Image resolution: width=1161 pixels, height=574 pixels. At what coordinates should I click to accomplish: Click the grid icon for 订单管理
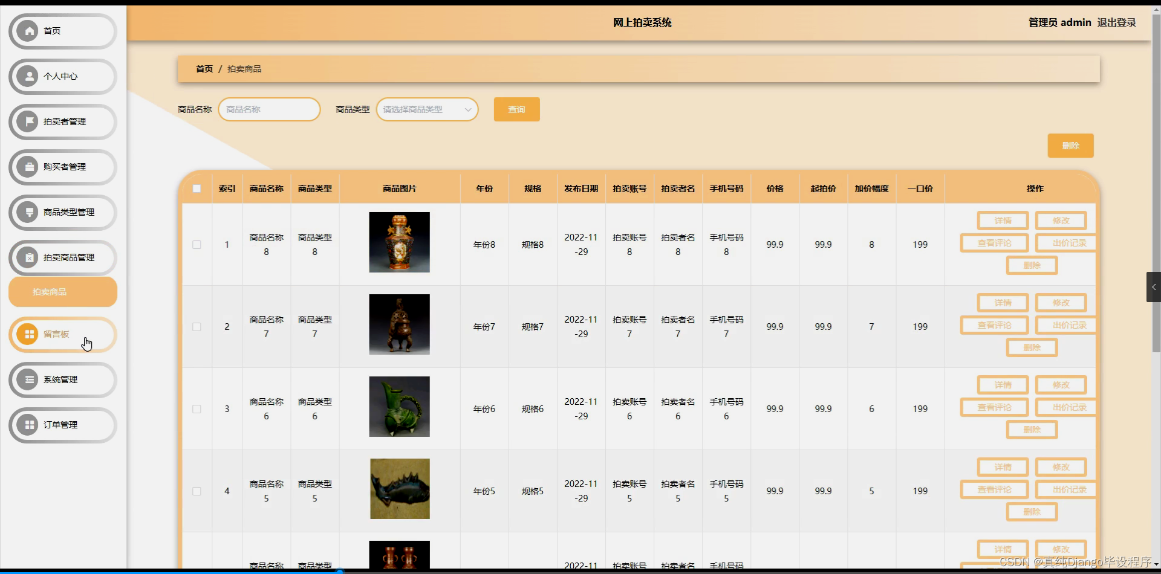point(28,425)
